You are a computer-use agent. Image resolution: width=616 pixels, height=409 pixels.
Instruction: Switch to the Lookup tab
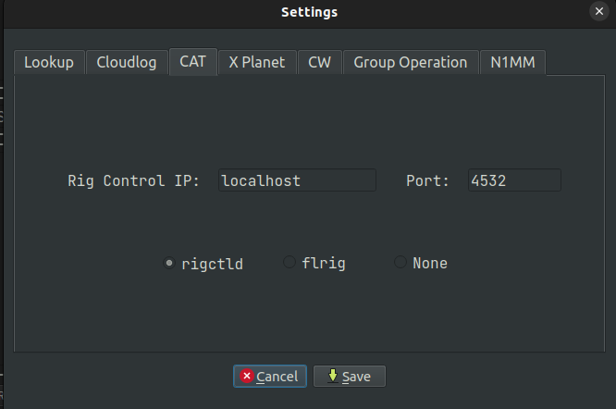point(49,62)
